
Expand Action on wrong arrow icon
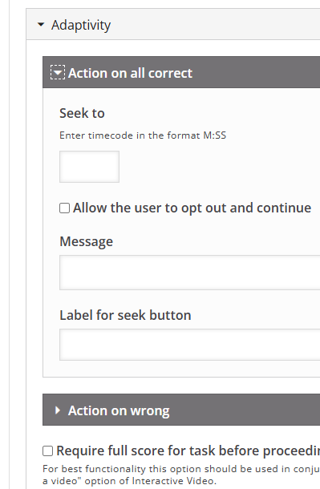coord(58,410)
